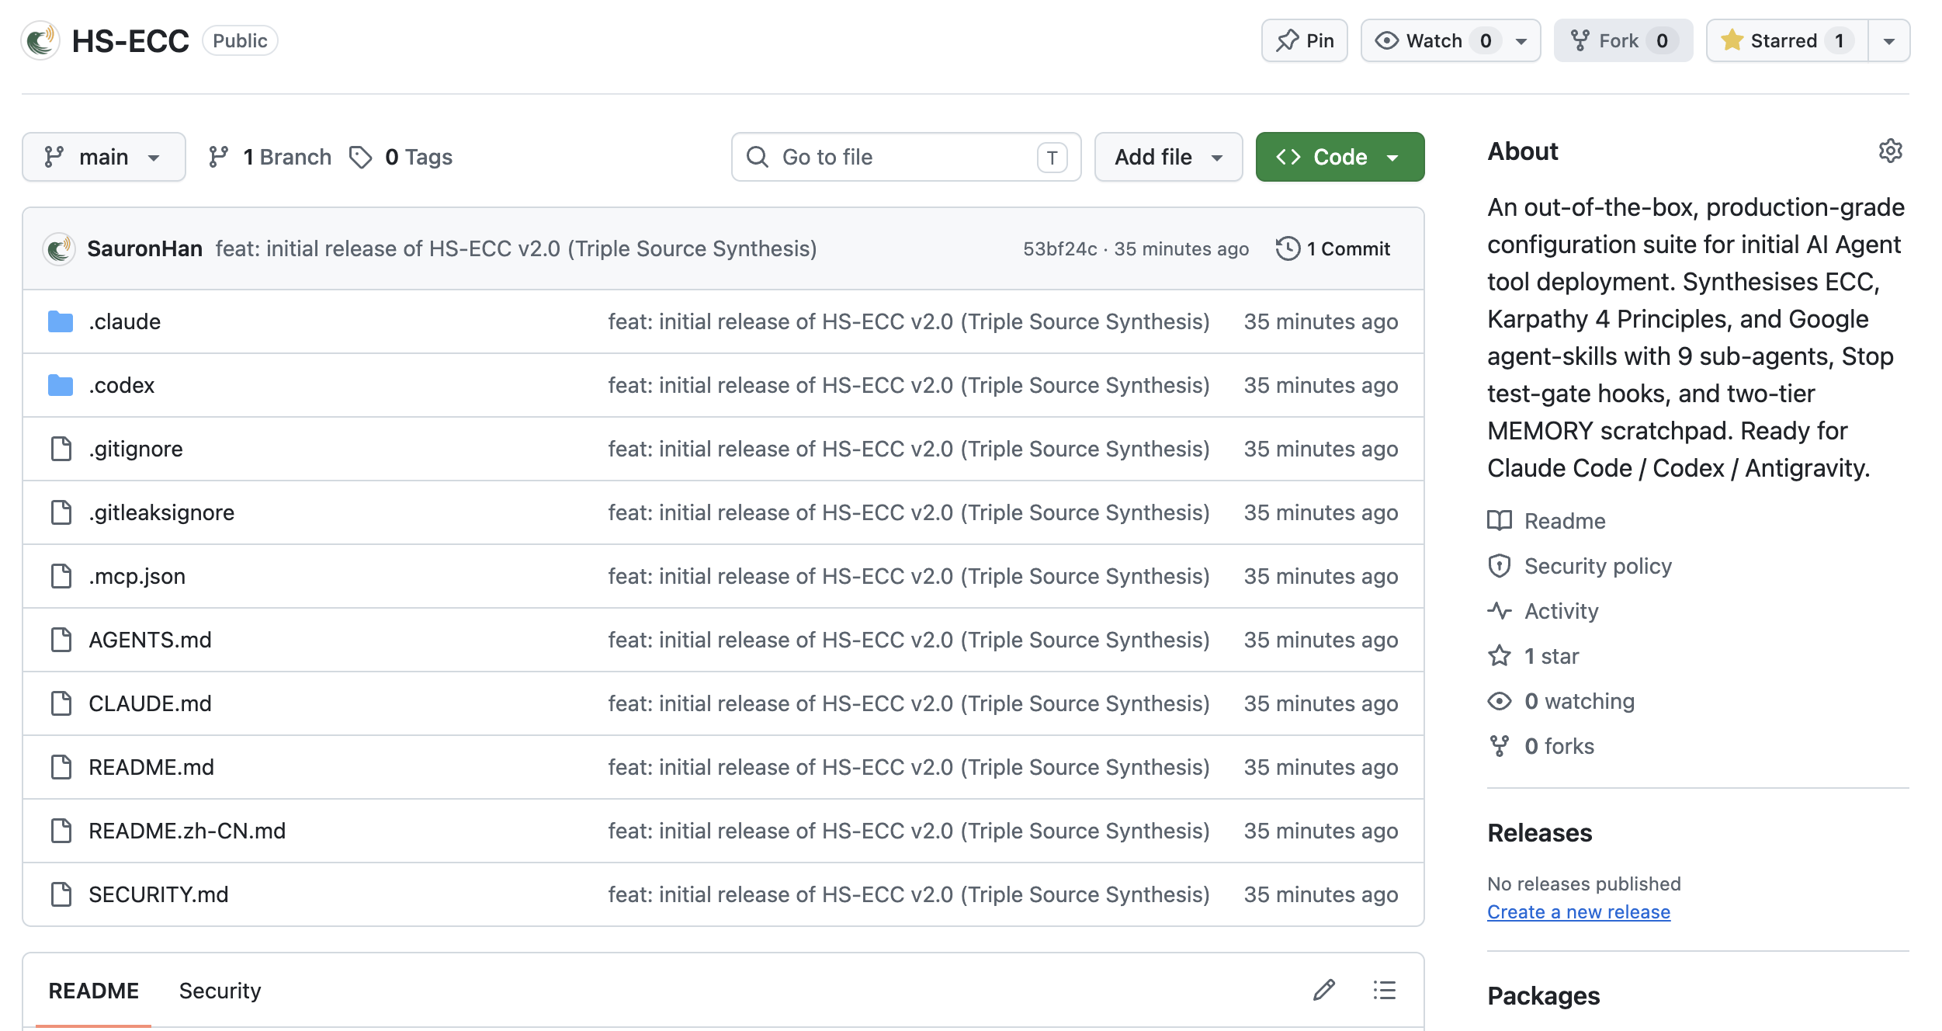The image size is (1942, 1031).
Task: Click the Create a new release link
Action: pos(1579,911)
